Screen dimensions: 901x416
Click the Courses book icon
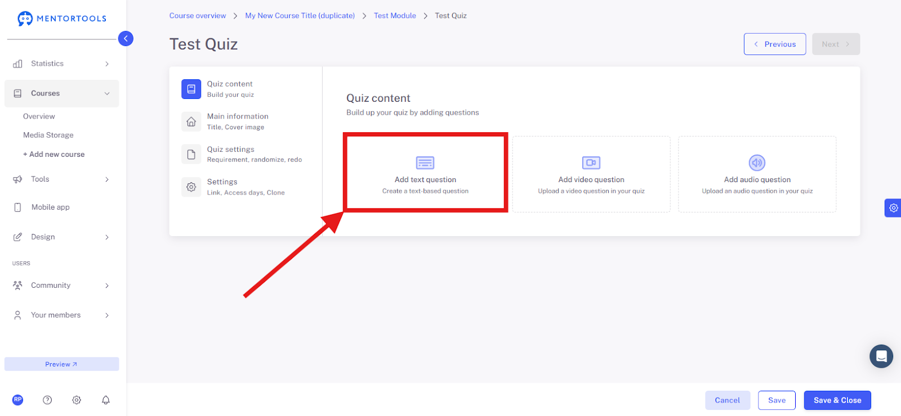[18, 93]
